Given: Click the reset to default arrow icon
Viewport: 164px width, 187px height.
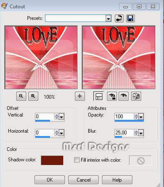Looking at the screenshot, I should click(x=119, y=18).
